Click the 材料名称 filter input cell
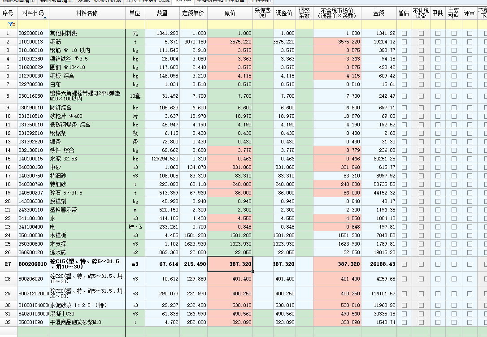The image size is (487, 337). [87, 24]
